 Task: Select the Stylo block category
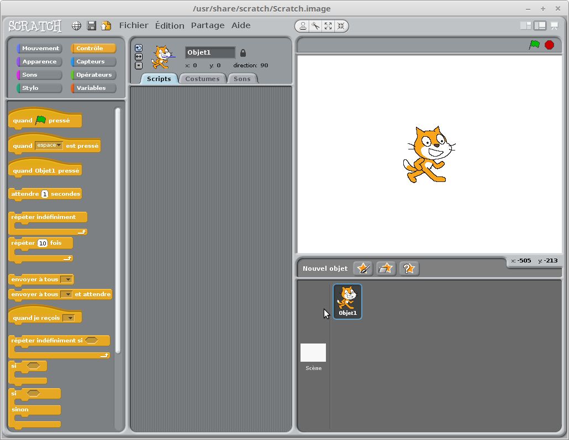pos(40,88)
